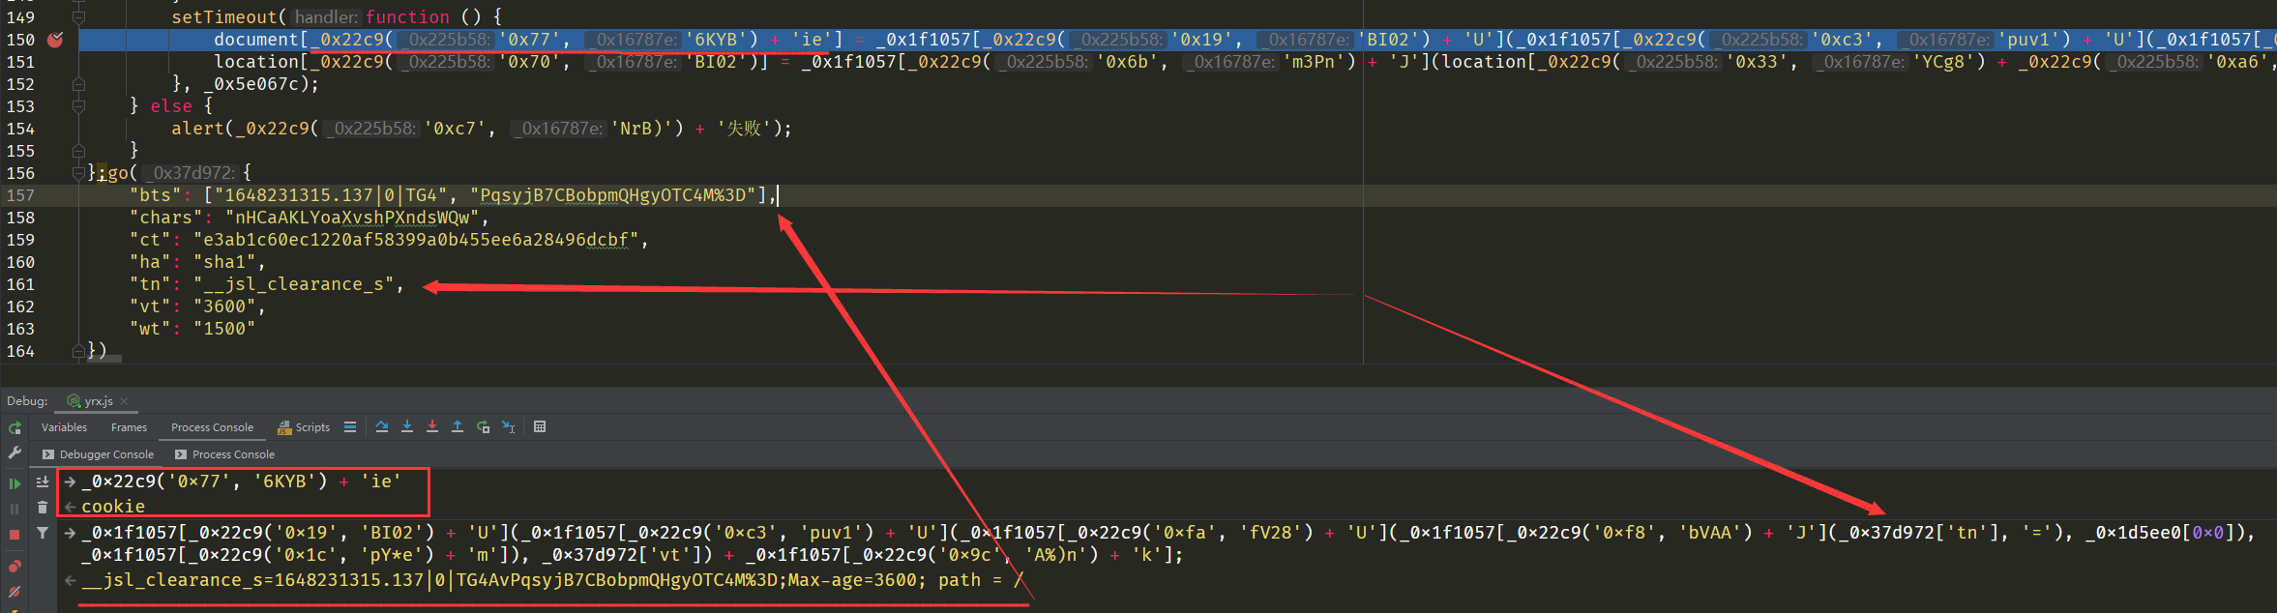The height and width of the screenshot is (613, 2277).
Task: Click the Rerun debug icon
Action: [15, 427]
